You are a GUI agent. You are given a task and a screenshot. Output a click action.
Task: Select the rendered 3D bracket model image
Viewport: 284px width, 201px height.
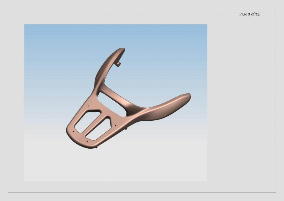click(x=116, y=103)
